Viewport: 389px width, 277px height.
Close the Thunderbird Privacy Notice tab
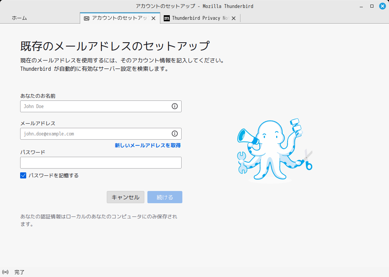pyautogui.click(x=234, y=18)
